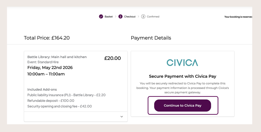This screenshot has height=132, width=261.
Task: Click the 'Your booking is reserved' notice
Action: (x=238, y=17)
